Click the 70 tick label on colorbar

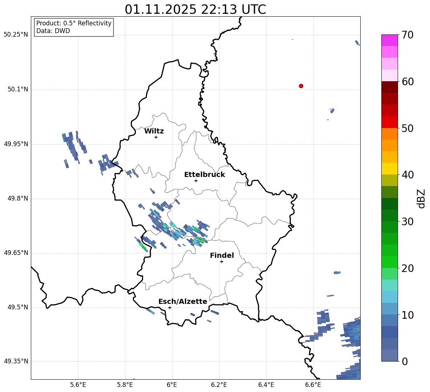pyautogui.click(x=407, y=35)
